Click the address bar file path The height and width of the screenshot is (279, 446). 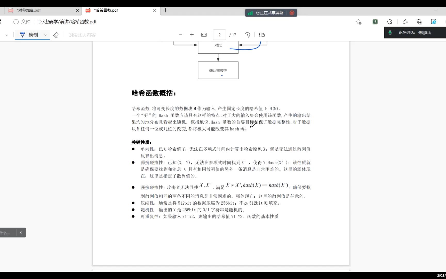pos(67,22)
